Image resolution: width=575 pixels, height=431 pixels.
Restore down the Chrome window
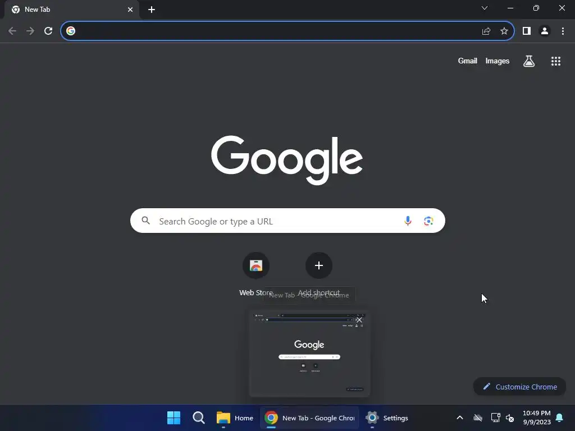[536, 8]
